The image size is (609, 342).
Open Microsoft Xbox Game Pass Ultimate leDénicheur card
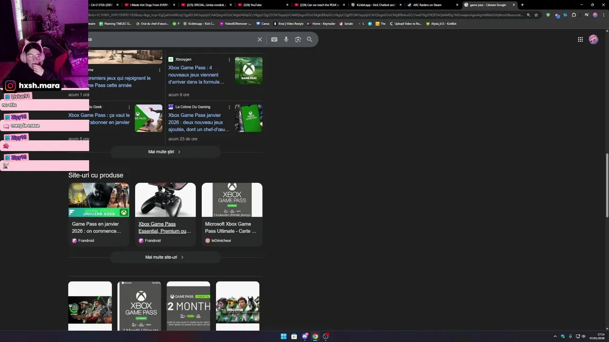[x=232, y=214]
